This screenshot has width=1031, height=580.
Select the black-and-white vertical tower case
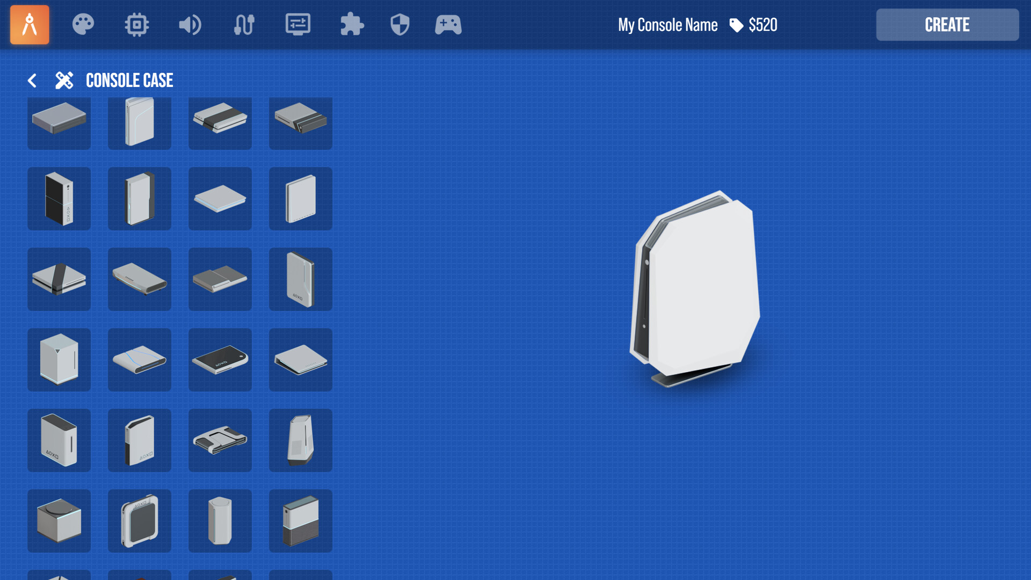(x=59, y=199)
